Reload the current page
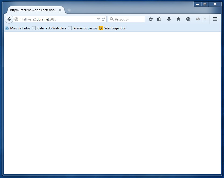This screenshot has width=224, height=178. point(103,19)
